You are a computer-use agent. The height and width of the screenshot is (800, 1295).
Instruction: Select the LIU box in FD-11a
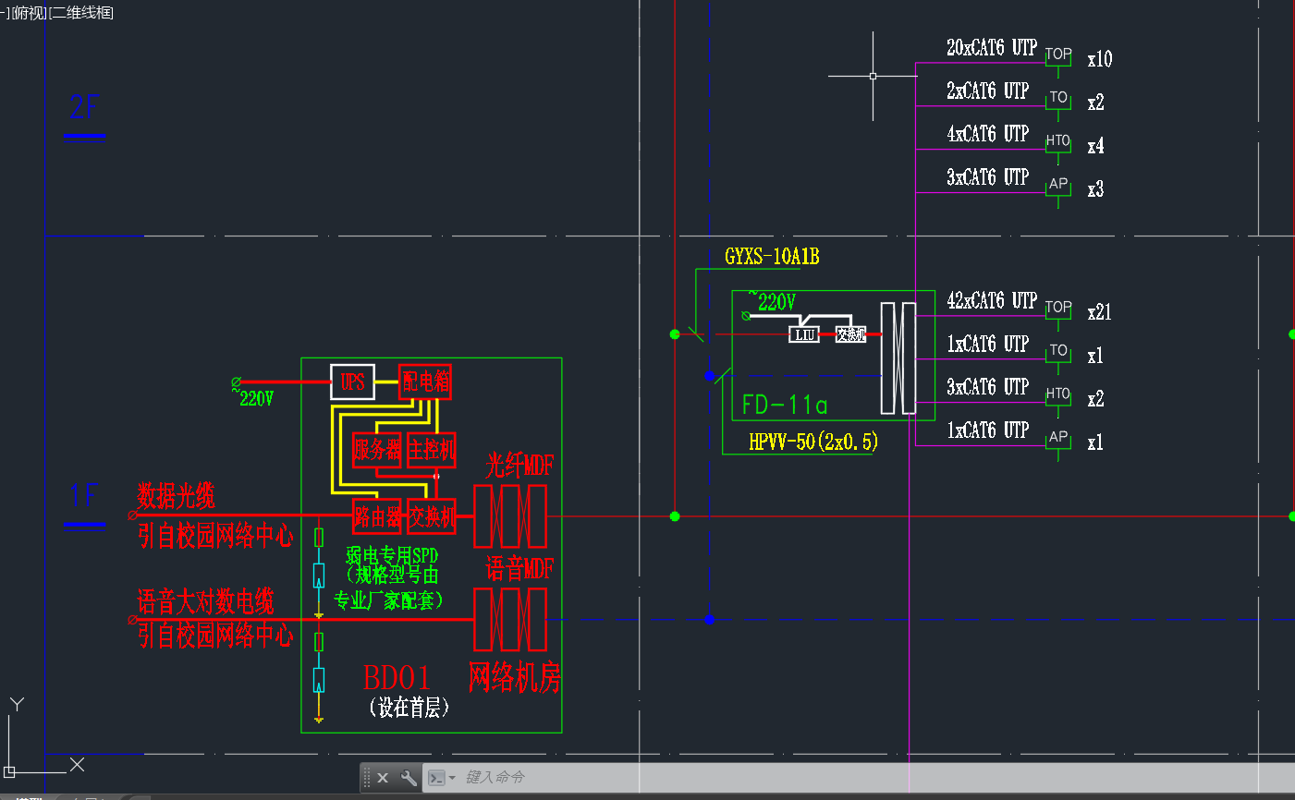coord(804,334)
